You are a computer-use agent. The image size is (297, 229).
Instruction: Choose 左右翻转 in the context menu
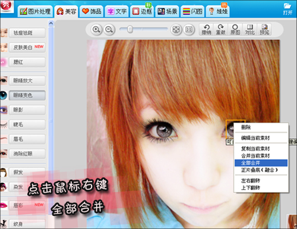(261, 181)
